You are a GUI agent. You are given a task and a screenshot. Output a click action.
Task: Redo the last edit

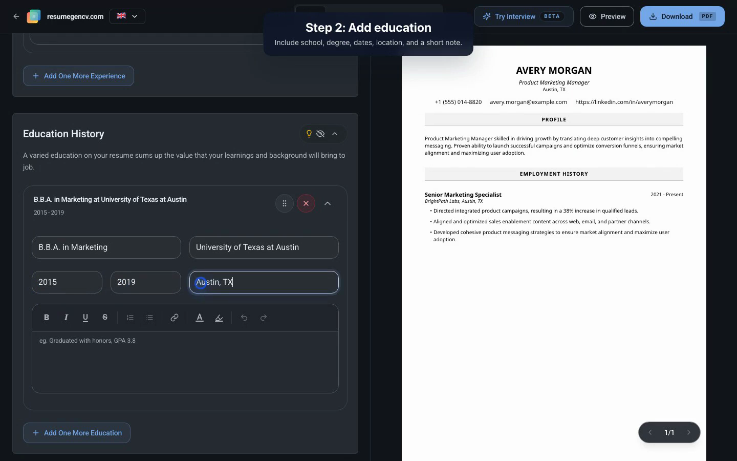click(x=264, y=318)
